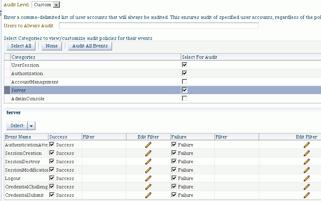The image size is (321, 201).
Task: Focus the Users to Always Audit field
Action: [x=159, y=26]
